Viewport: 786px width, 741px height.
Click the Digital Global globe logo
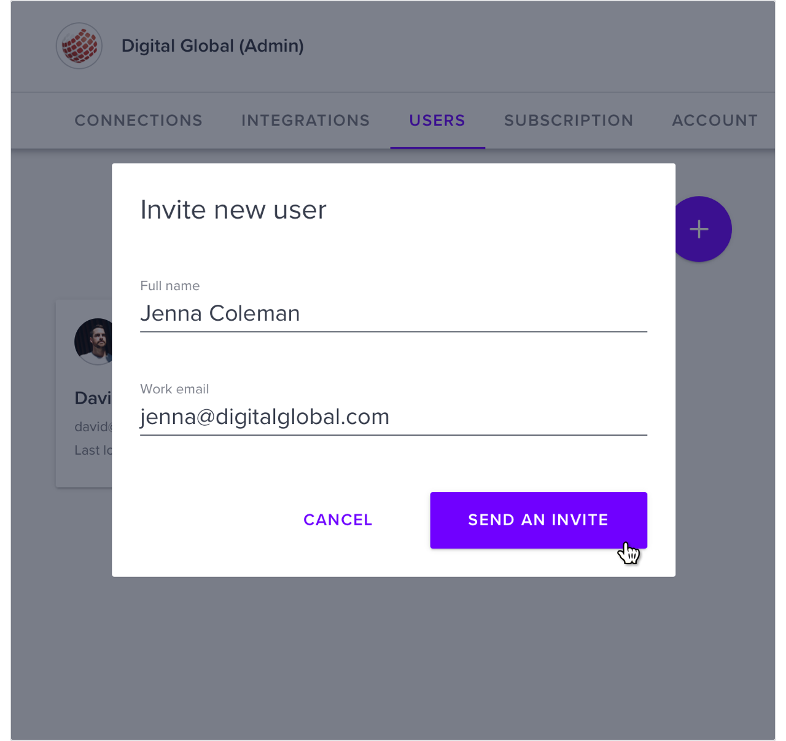pos(79,46)
